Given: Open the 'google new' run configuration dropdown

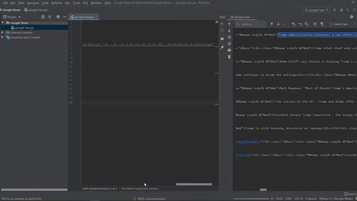Looking at the screenshot, I should [x=316, y=10].
